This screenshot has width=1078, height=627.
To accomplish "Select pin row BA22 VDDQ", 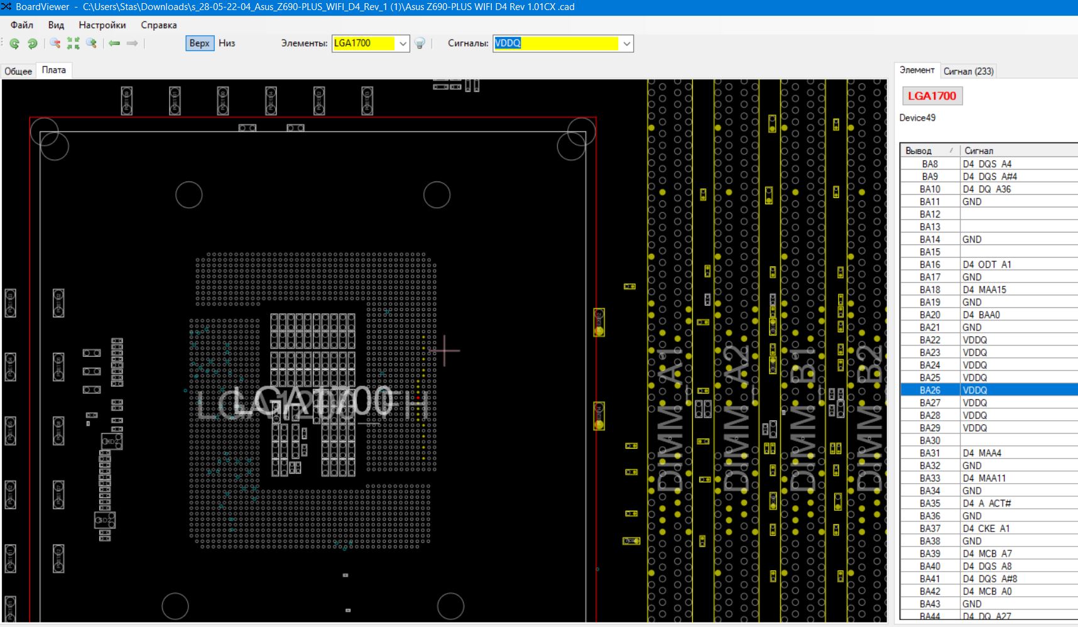I will [989, 340].
